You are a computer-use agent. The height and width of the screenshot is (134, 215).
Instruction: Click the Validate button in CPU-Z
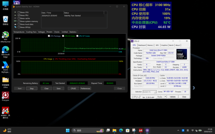[173, 97]
